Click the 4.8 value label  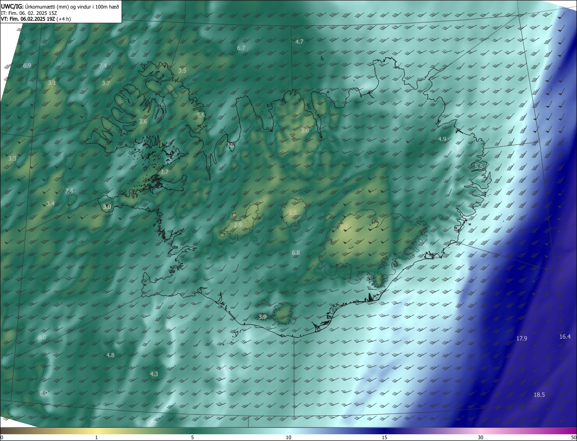click(110, 355)
